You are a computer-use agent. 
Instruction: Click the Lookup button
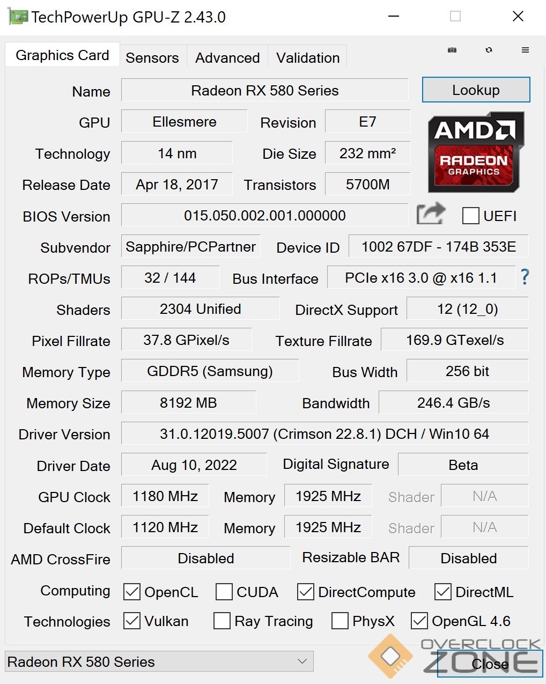[476, 90]
